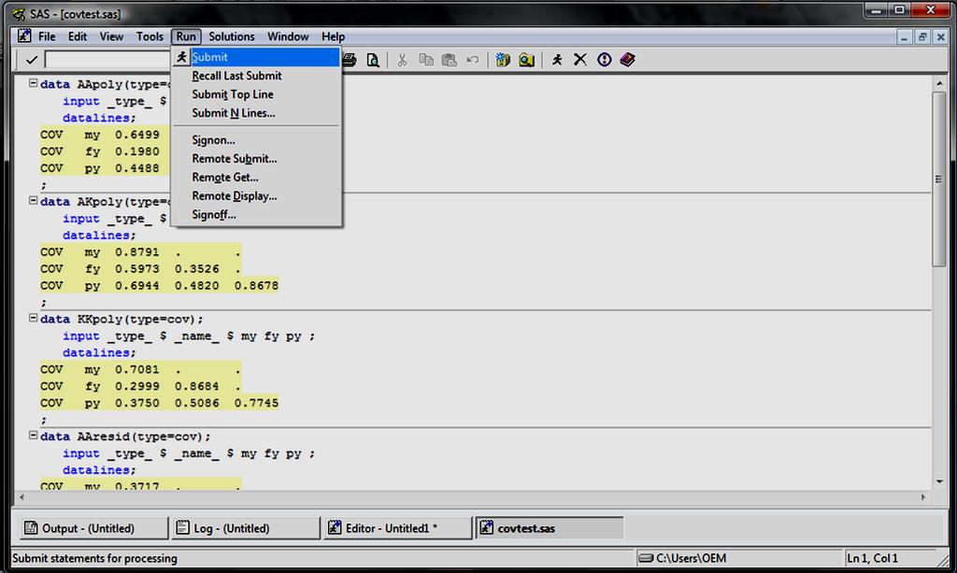This screenshot has height=573, width=957.
Task: Collapse the data AApoly block
Action: [x=33, y=83]
